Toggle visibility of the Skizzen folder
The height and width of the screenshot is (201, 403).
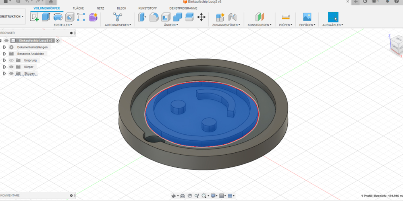(11, 74)
